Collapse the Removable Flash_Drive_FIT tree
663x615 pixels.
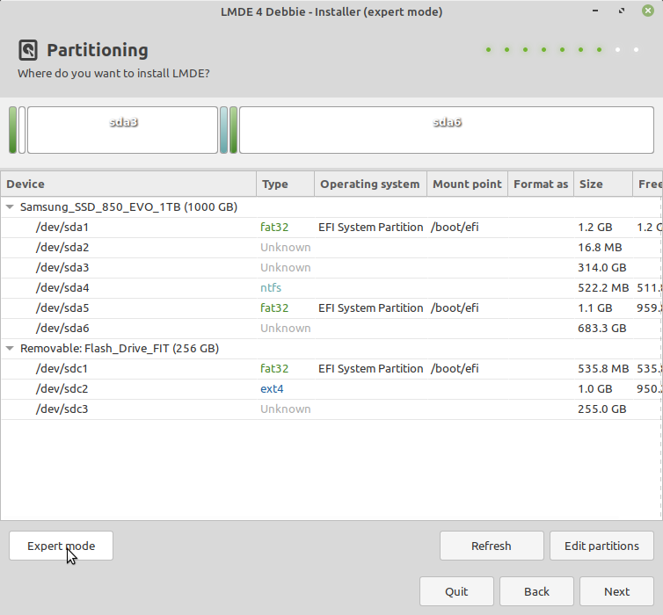pos(11,349)
